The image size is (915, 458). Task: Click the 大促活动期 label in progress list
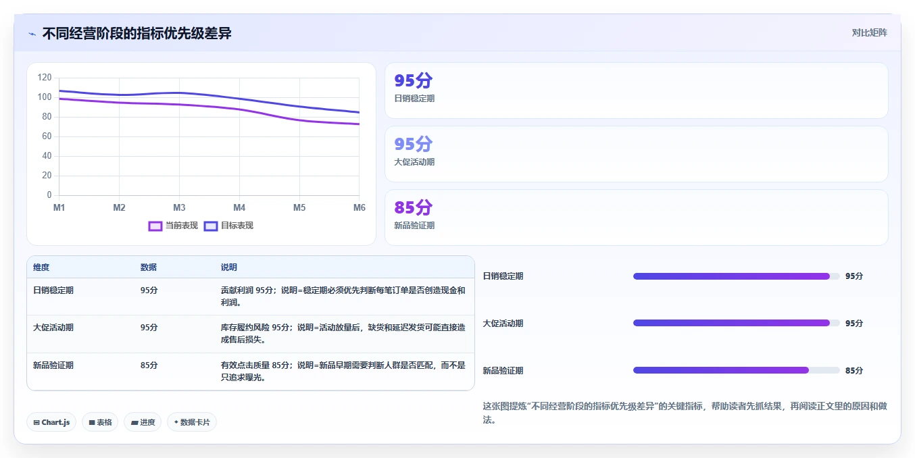pos(503,323)
